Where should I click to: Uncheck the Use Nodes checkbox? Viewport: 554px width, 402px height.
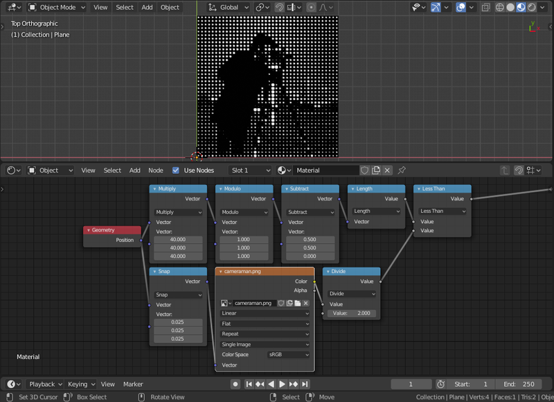pos(175,170)
